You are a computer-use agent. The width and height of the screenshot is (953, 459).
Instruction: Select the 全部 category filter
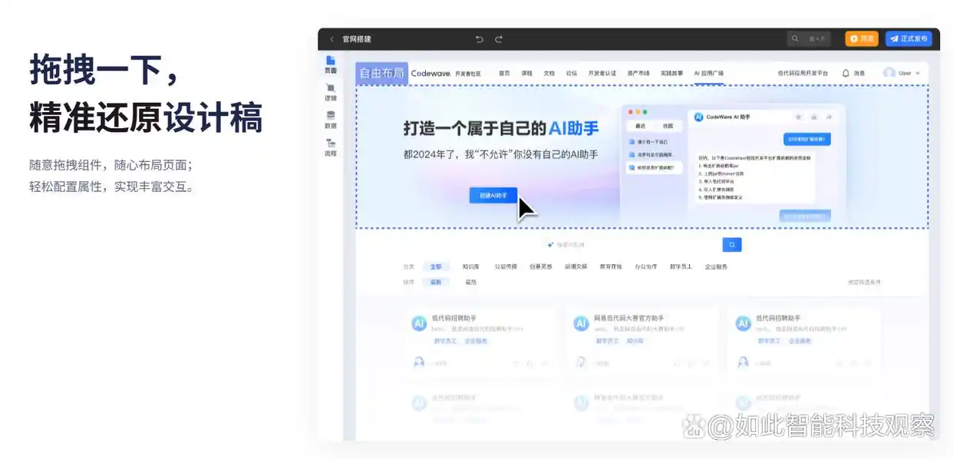[437, 266]
